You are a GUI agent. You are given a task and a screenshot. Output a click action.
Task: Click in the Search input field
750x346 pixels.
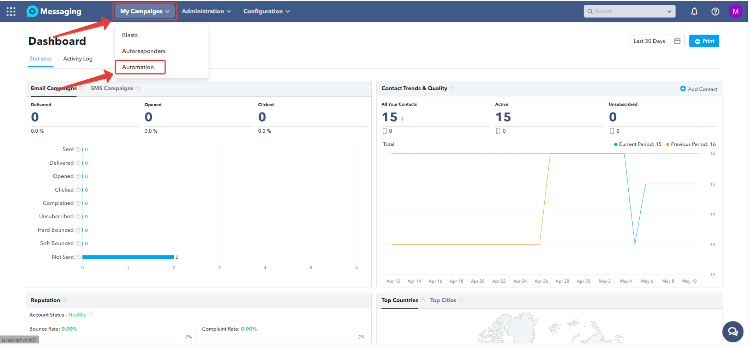(x=629, y=11)
